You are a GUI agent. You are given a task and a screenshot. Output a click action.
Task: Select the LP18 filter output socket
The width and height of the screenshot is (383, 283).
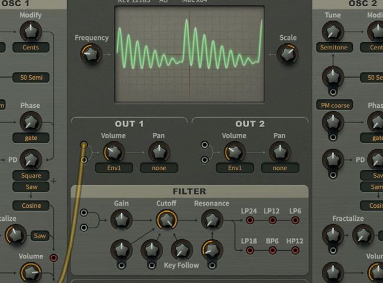(250, 250)
